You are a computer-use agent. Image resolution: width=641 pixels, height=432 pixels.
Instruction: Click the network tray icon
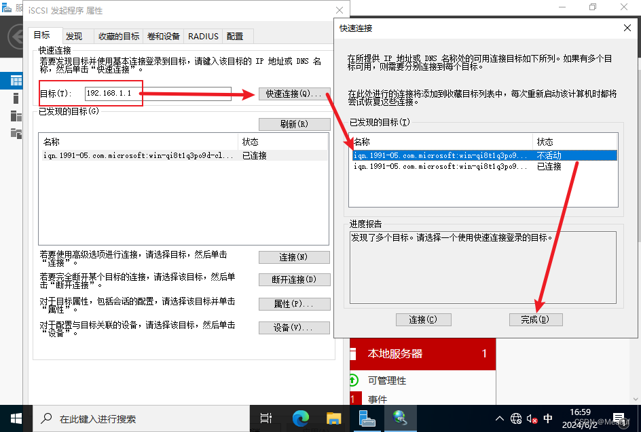[x=516, y=418]
